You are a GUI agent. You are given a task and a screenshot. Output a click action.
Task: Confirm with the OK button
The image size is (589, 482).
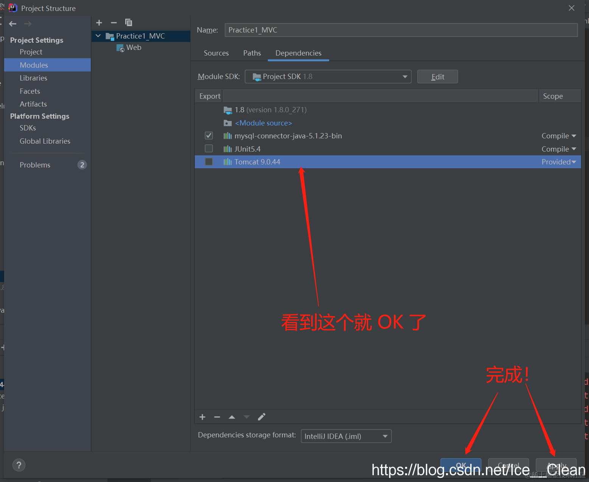pyautogui.click(x=461, y=465)
